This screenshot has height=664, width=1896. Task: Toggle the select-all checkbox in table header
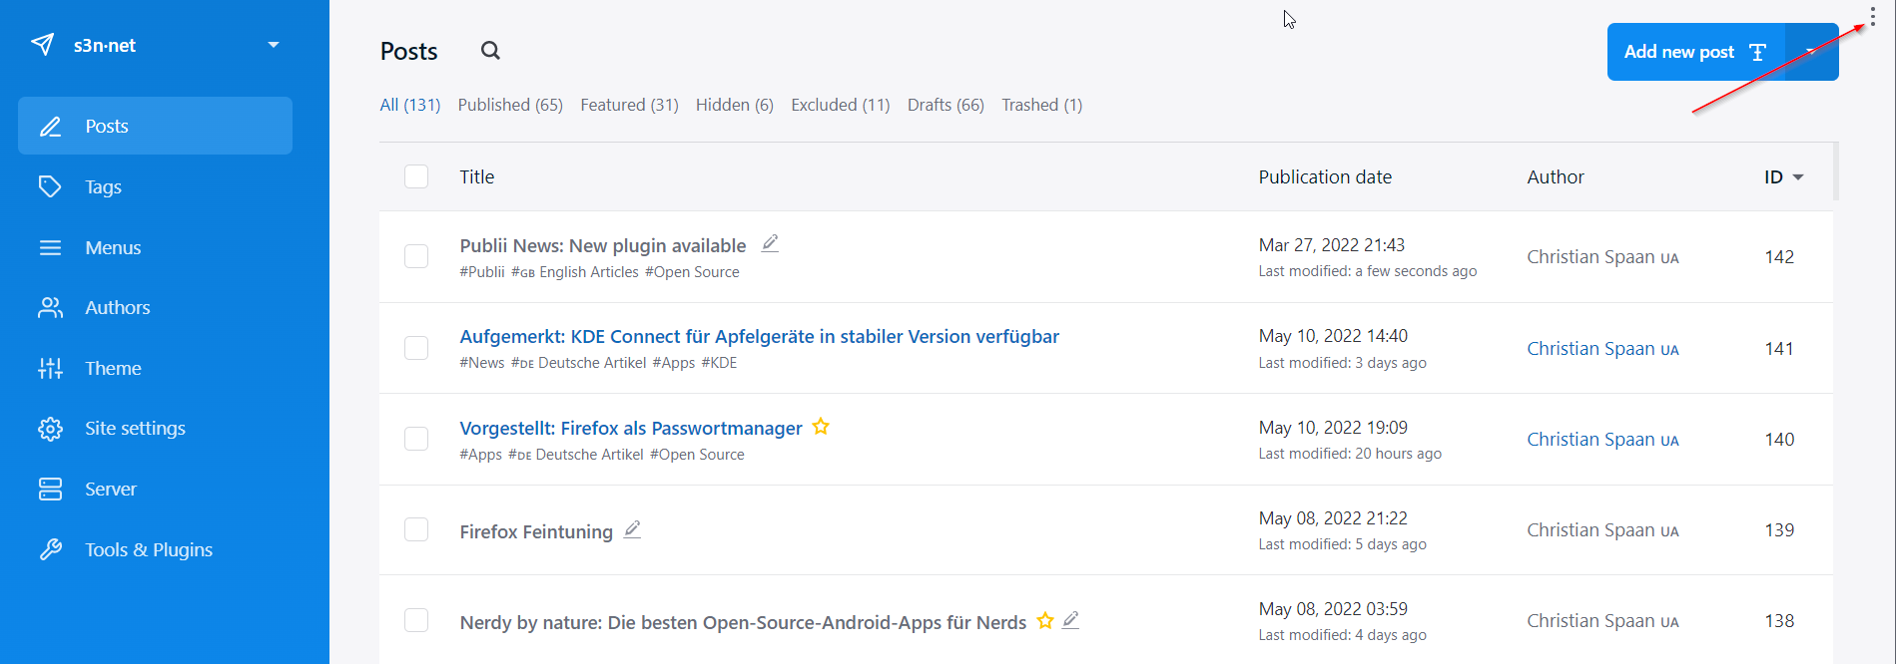click(x=416, y=176)
